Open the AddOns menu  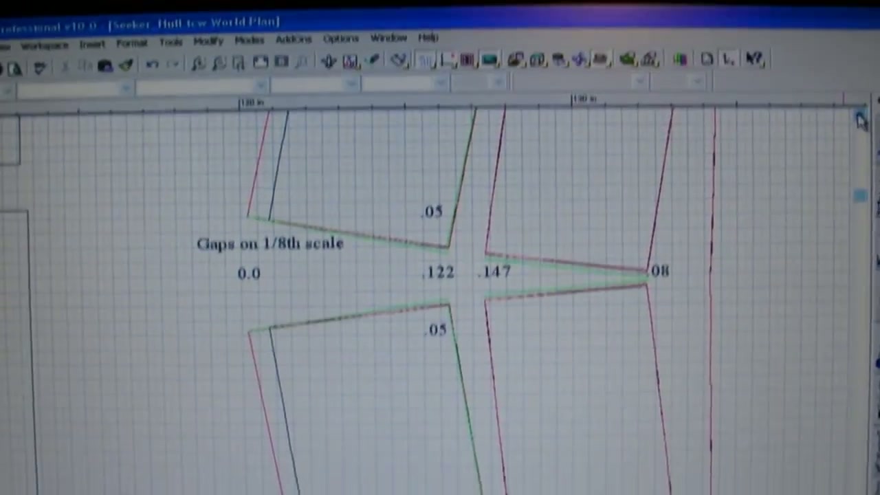click(x=294, y=40)
